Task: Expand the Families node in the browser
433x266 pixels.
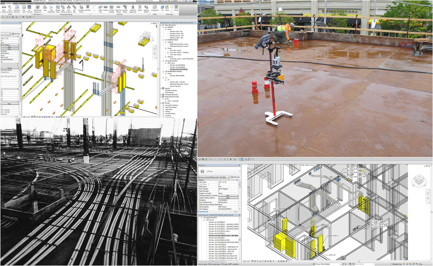Action: [x=161, y=103]
